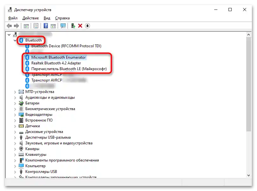The height and width of the screenshot is (191, 257).
Task: Click the disable device down-arrow icon
Action: (87, 26)
